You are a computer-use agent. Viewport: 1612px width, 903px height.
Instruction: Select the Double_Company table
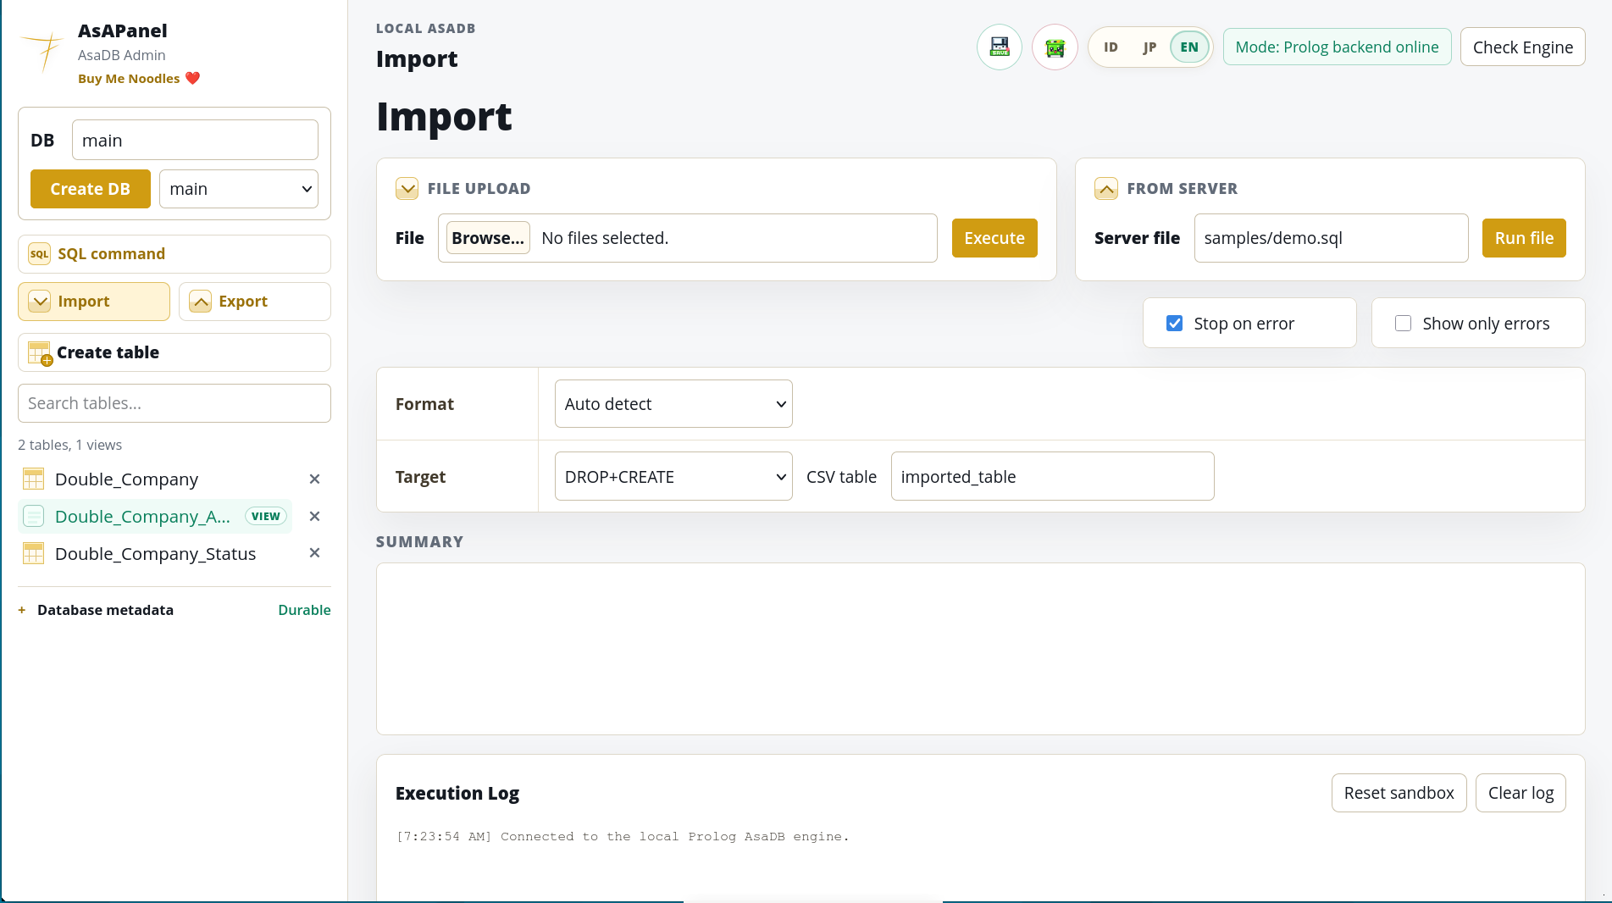(x=126, y=479)
